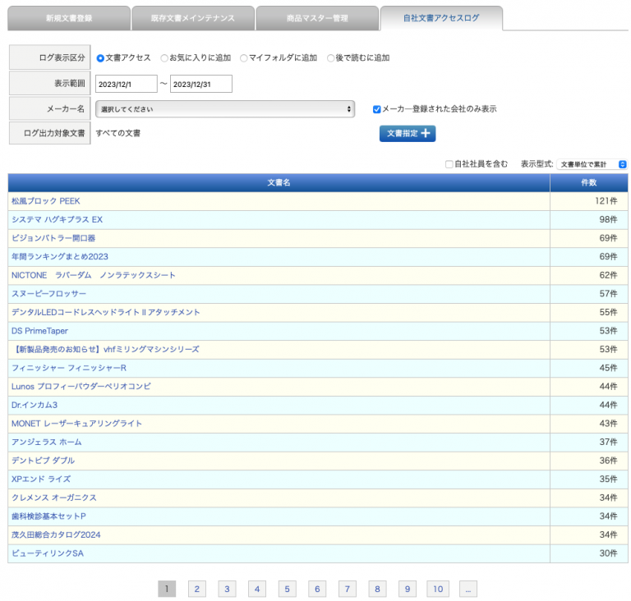Go to the 商品マスター管理 tab

pos(317,18)
